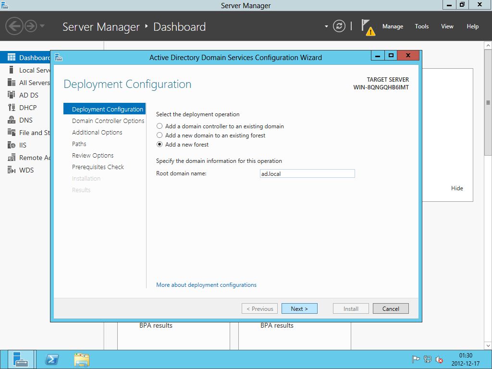Image resolution: width=492 pixels, height=369 pixels.
Task: Click the scrollbar down arrow
Action: pos(488,345)
